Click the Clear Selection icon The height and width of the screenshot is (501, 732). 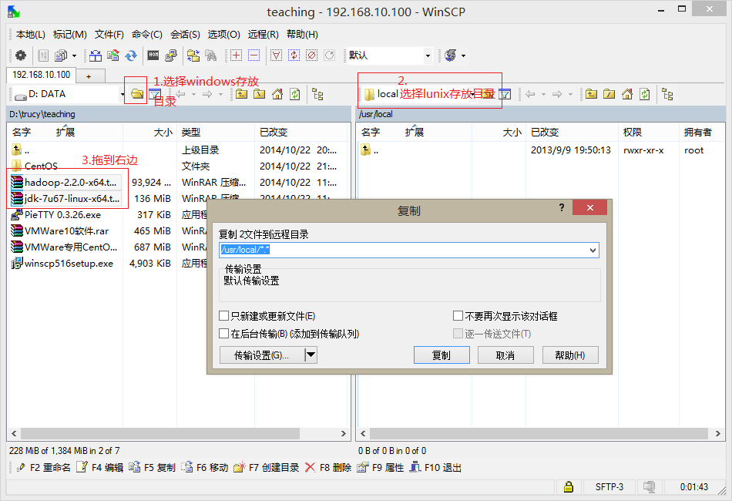pyautogui.click(x=312, y=55)
